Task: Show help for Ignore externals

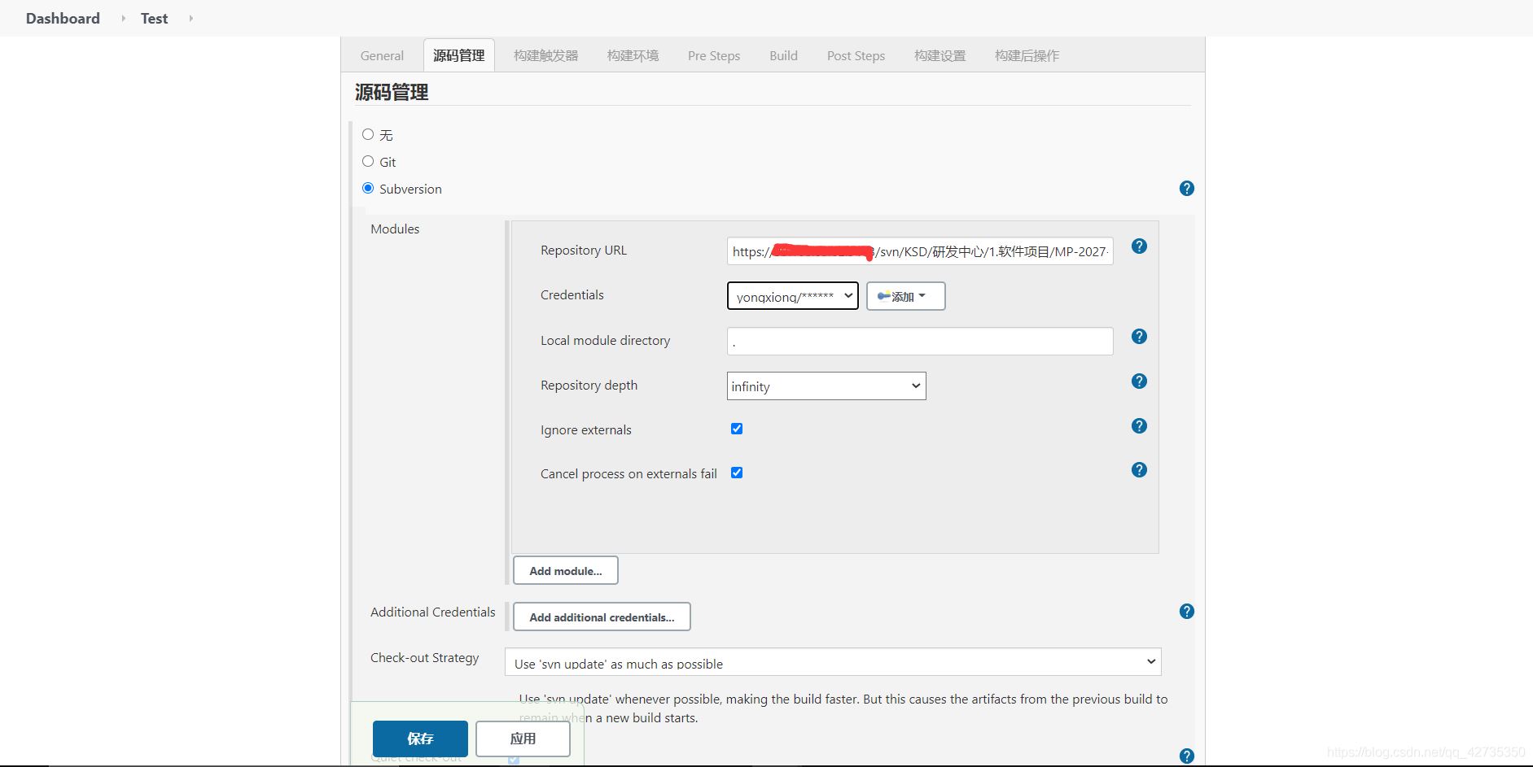Action: click(x=1139, y=426)
